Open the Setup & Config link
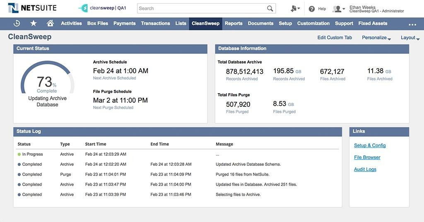Image resolution: width=424 pixels, height=222 pixels. [x=370, y=145]
